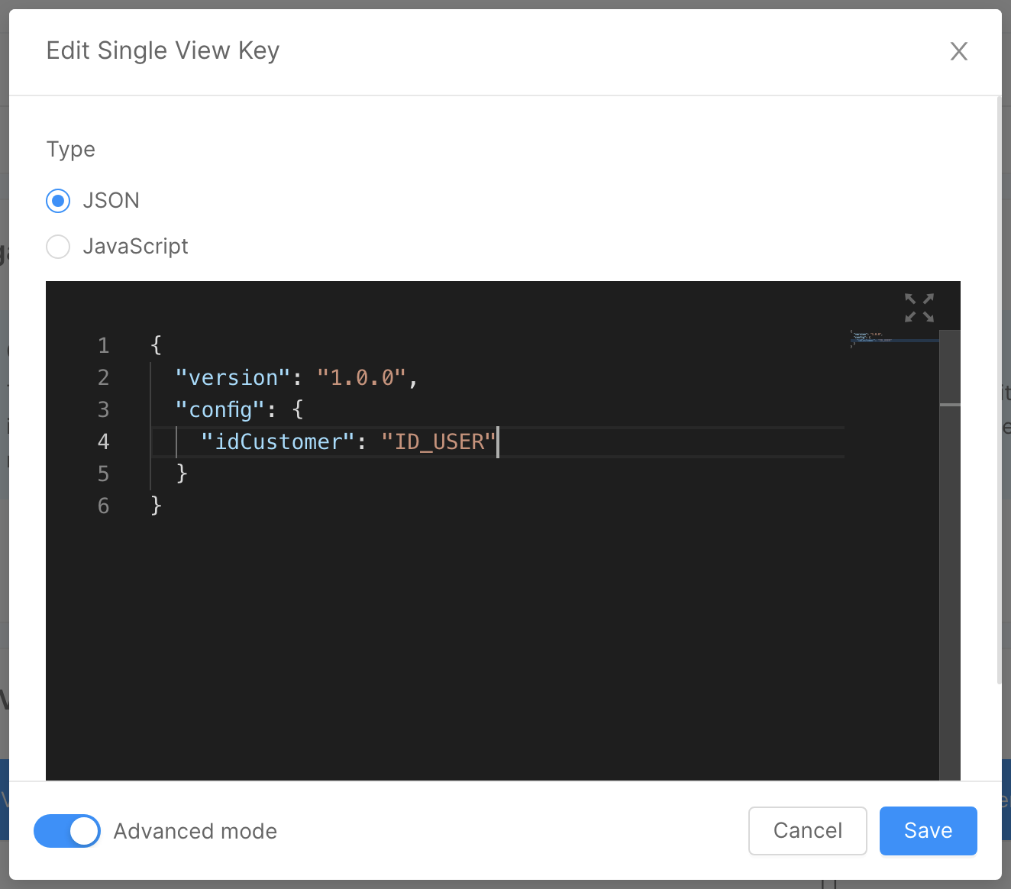
Task: Place cursor in the "idCustomer" key
Action: (278, 442)
